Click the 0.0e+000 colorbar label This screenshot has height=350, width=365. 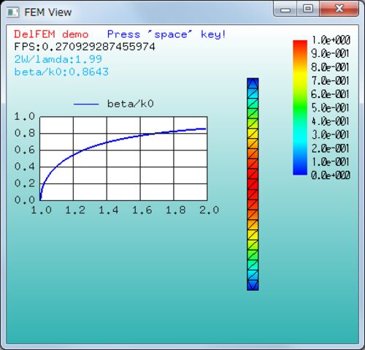click(x=331, y=175)
